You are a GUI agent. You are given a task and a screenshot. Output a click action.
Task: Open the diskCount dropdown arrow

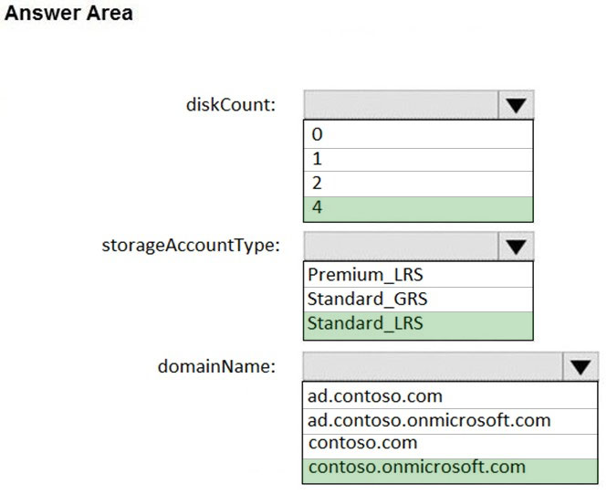click(x=516, y=105)
